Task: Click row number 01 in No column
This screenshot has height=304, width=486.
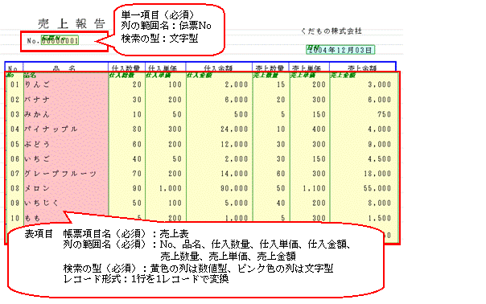Action: tap(14, 84)
